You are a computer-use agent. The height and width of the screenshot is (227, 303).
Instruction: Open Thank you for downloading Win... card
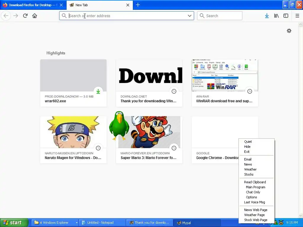149,83
